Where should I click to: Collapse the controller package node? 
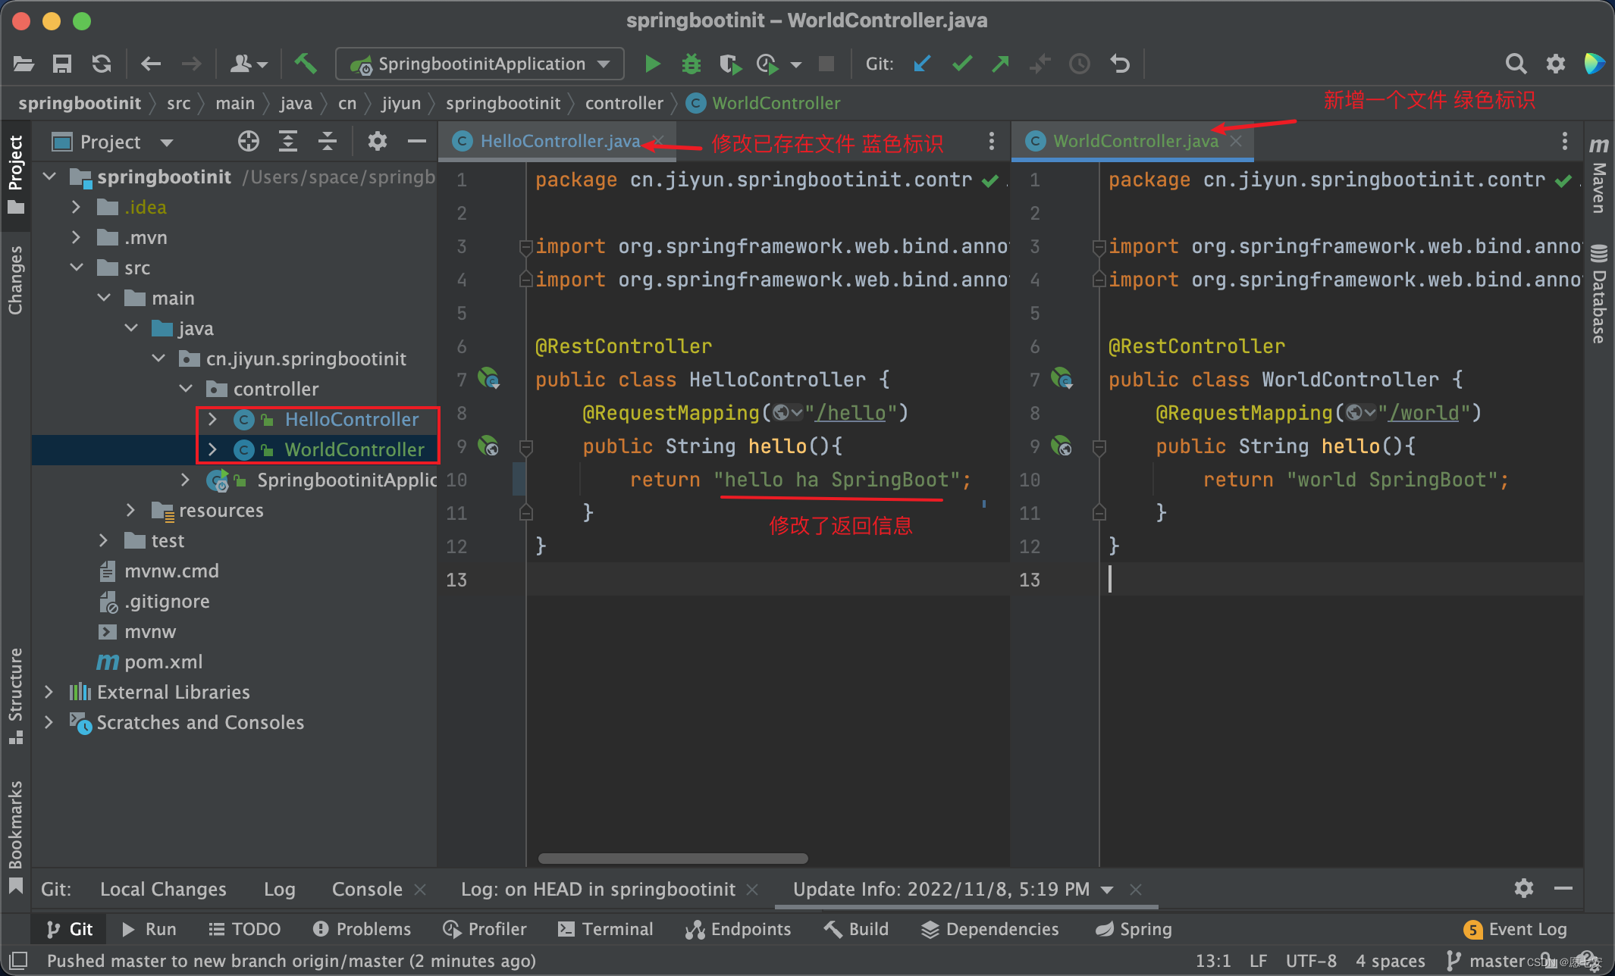coord(186,389)
